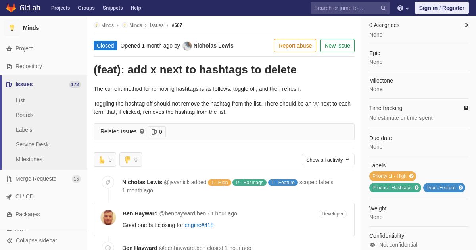Click the Time tracking help icon
This screenshot has width=476, height=250.
pos(466,108)
